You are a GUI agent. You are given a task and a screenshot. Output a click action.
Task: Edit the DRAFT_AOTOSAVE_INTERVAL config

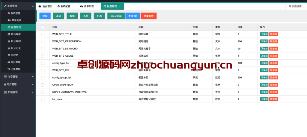click(264, 92)
